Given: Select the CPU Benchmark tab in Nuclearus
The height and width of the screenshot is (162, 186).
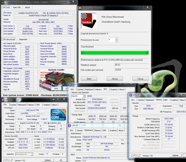Looking at the screenshot, I should tap(9, 39).
